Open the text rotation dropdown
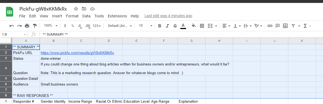The height and width of the screenshot is (104, 323). (x=258, y=26)
